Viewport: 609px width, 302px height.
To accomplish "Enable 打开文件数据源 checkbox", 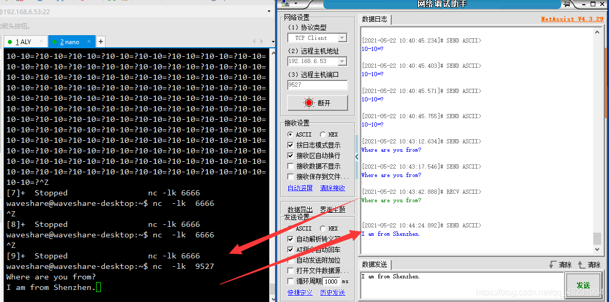I will [290, 270].
